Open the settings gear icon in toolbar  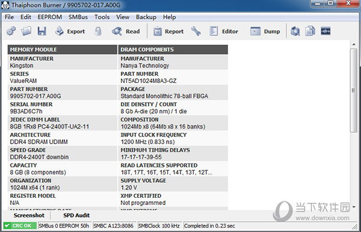pos(11,31)
